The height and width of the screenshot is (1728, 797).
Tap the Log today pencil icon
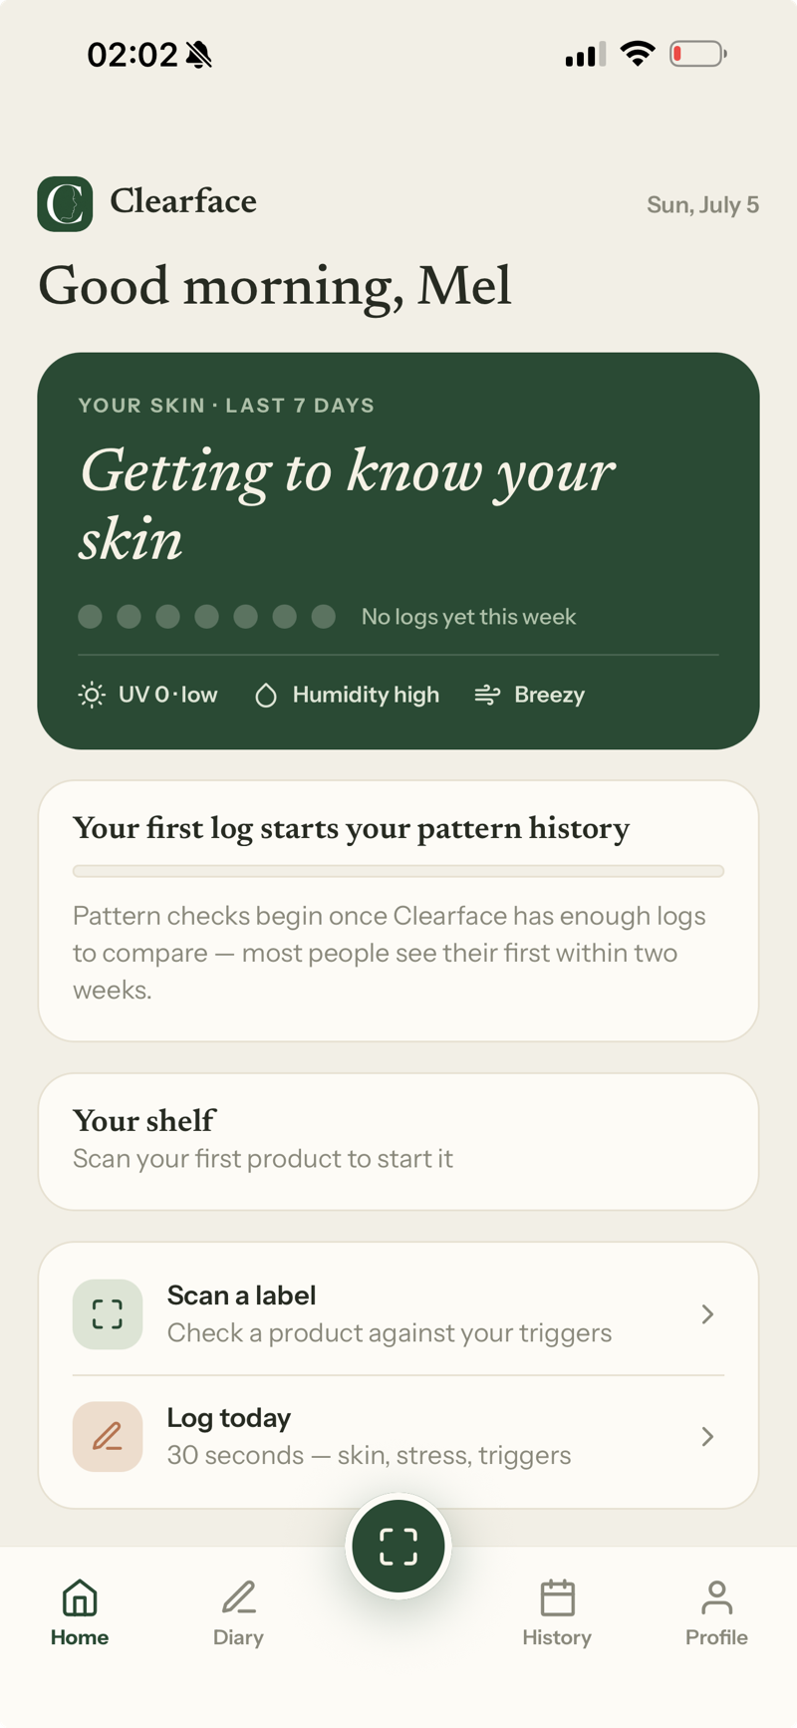tap(108, 1436)
